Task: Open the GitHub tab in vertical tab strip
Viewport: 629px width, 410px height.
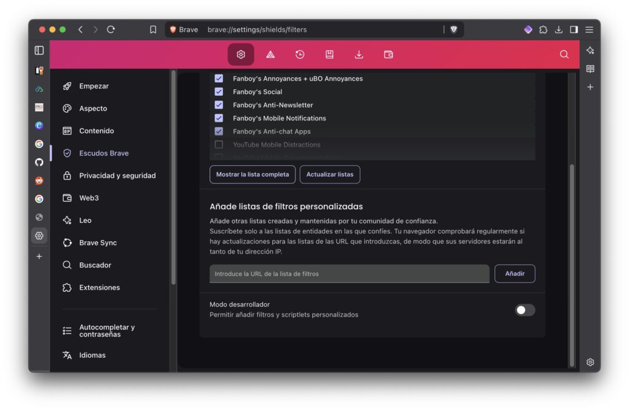Action: point(39,162)
